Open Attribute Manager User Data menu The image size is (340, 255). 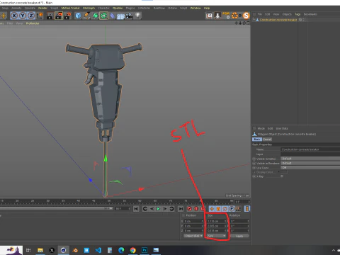click(282, 128)
